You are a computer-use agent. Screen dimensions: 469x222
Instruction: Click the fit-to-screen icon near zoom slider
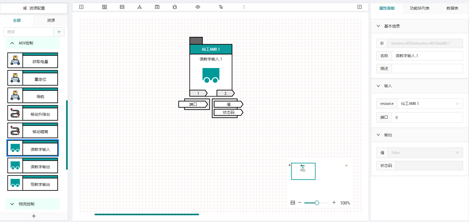[x=293, y=203]
